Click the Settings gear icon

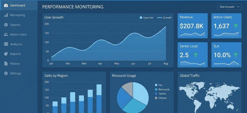[x=6, y=73]
